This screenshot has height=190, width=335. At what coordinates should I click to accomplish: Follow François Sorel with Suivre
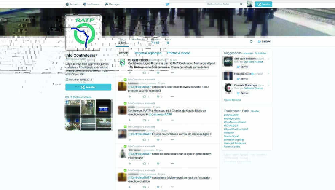242,79
